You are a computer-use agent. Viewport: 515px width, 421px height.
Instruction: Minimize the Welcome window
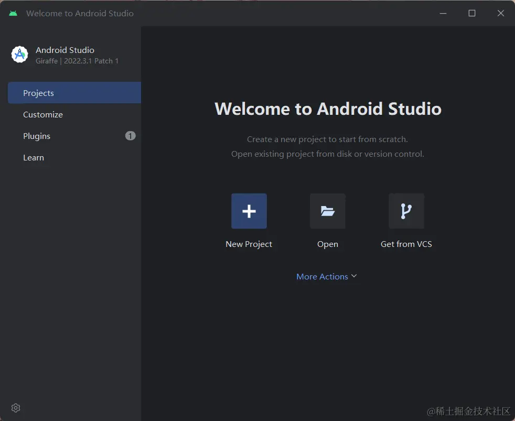tap(443, 14)
